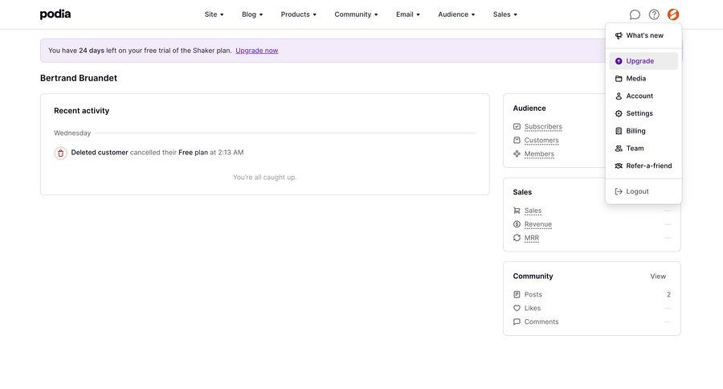Open the MRR link

(532, 238)
